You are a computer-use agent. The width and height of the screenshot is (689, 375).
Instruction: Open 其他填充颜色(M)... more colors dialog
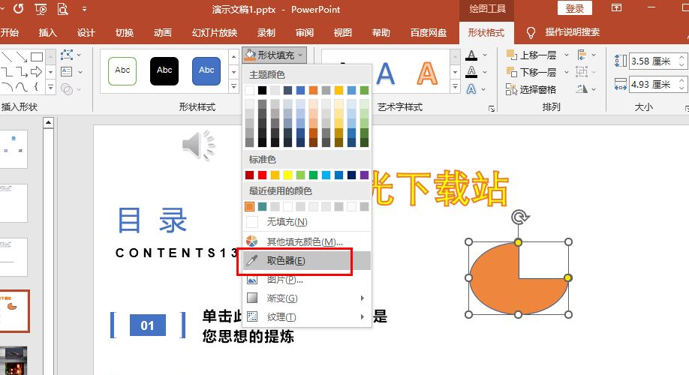coord(307,242)
